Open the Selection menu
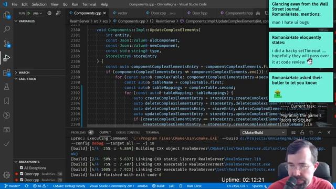The width and height of the screenshot is (336, 189). click(39, 4)
